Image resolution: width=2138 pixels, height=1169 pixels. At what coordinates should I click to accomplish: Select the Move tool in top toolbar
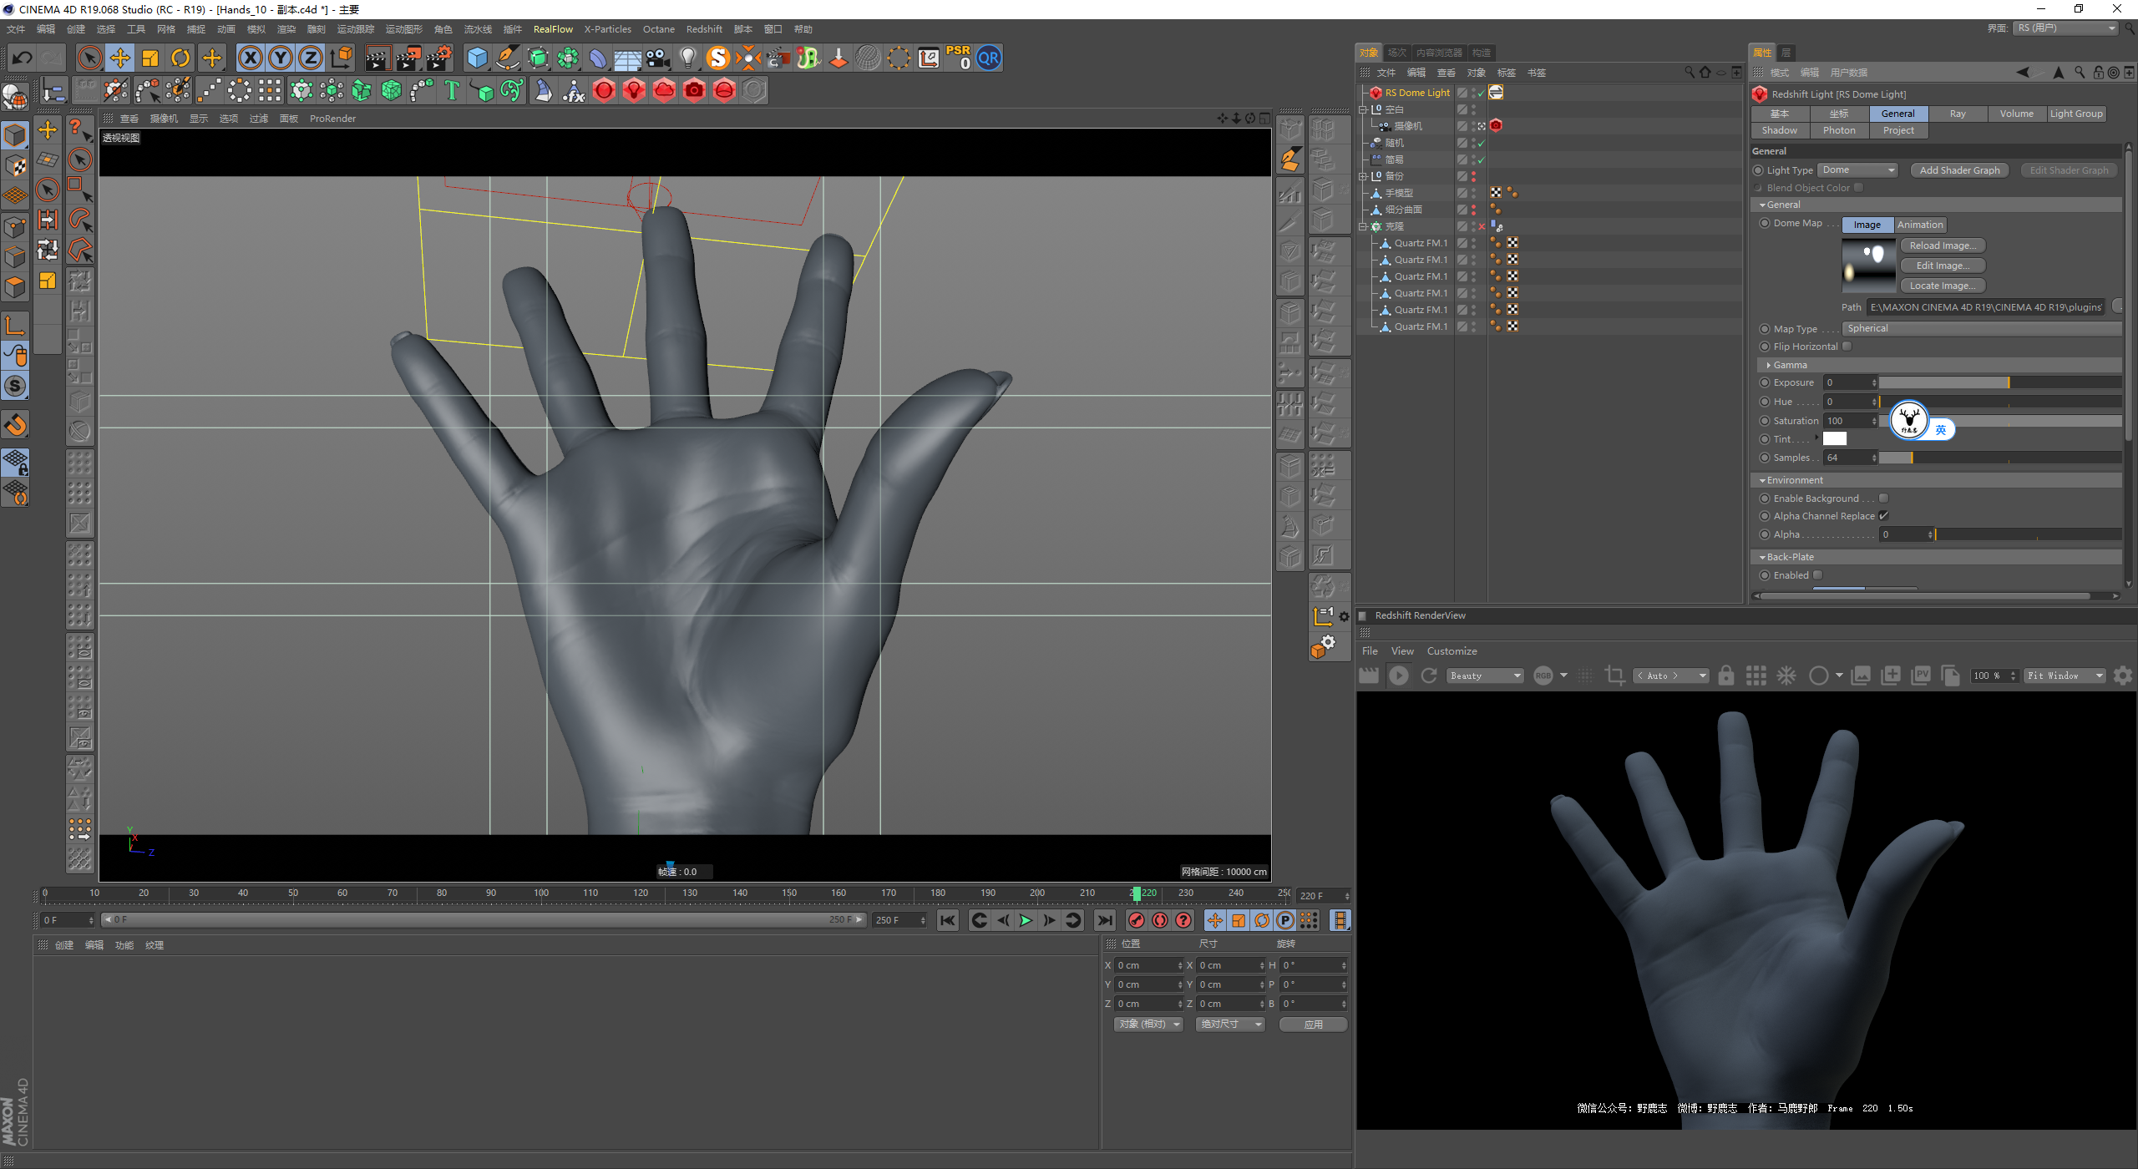click(120, 58)
